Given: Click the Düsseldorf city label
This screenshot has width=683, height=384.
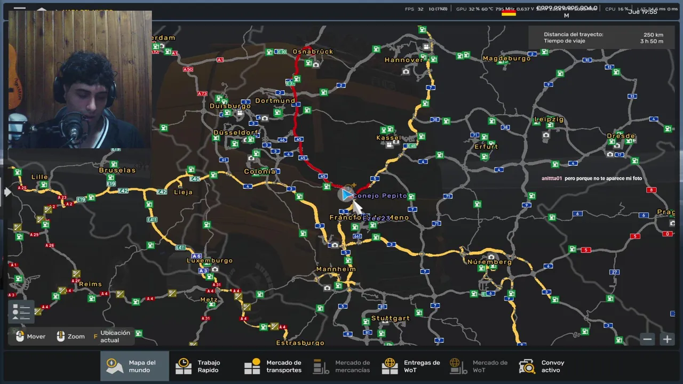Looking at the screenshot, I should [x=236, y=132].
